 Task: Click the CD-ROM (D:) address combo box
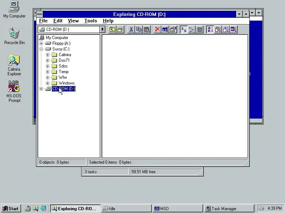click(x=69, y=29)
